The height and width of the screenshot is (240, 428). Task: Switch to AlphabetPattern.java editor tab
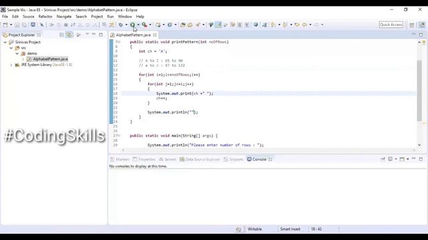tap(133, 35)
